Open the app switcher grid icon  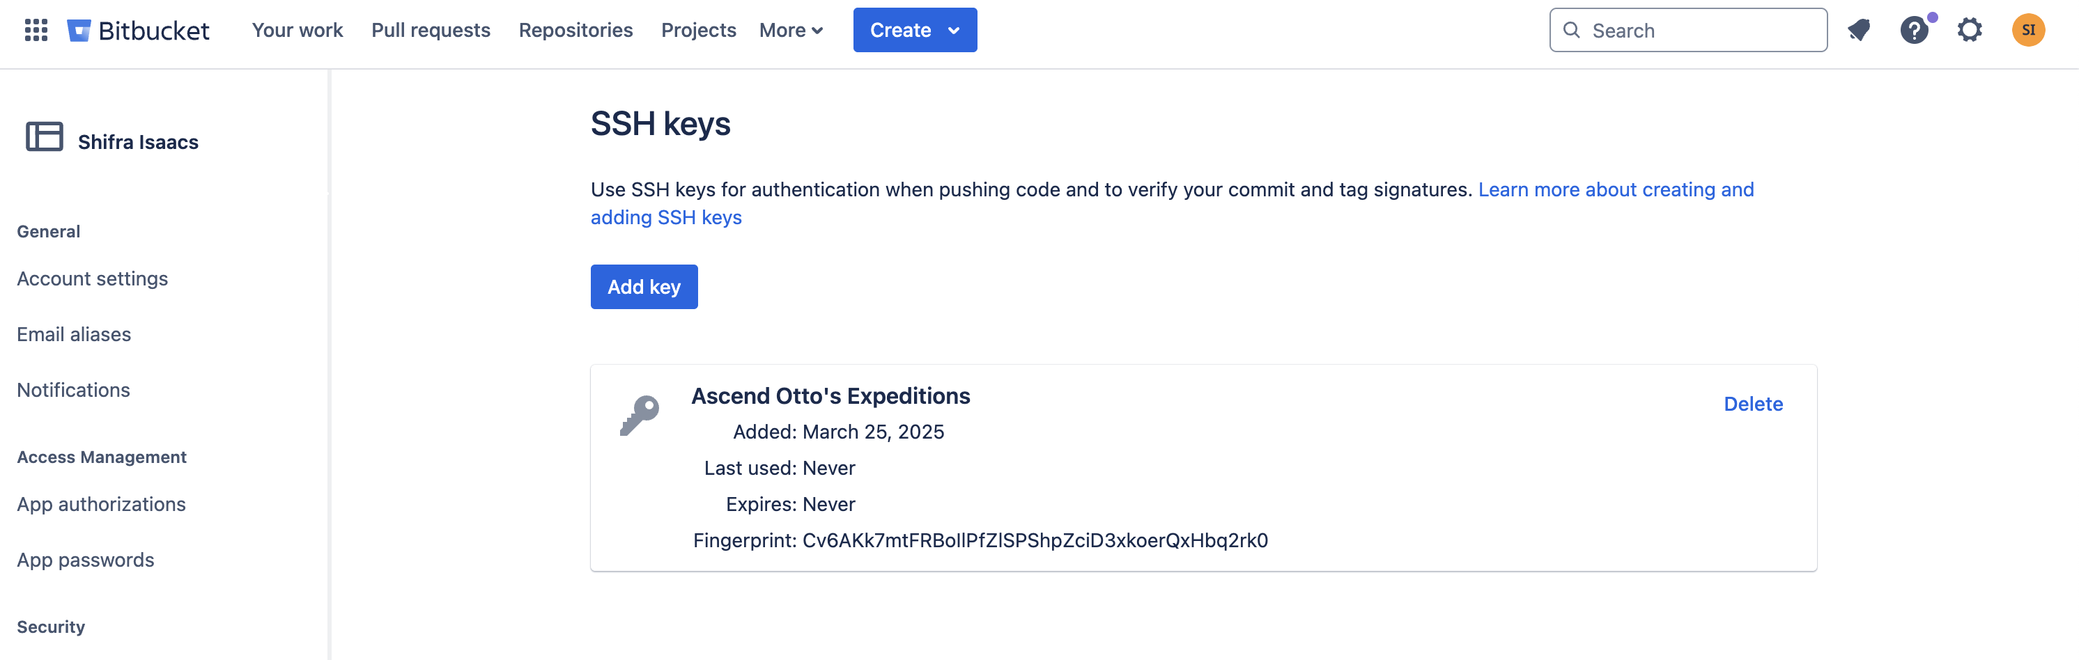point(36,31)
